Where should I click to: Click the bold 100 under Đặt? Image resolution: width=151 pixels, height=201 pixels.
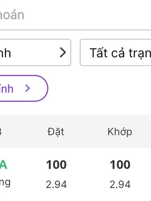point(56,165)
